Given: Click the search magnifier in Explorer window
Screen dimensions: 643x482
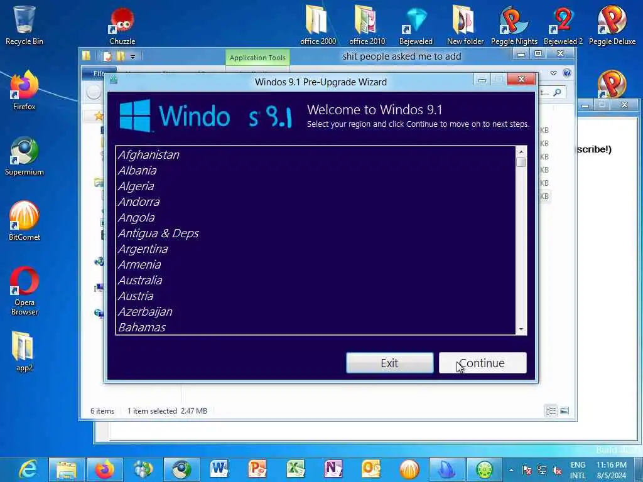Looking at the screenshot, I should tap(557, 93).
